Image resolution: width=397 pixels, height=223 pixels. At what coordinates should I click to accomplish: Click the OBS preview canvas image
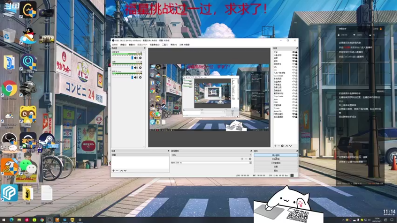pos(209,97)
